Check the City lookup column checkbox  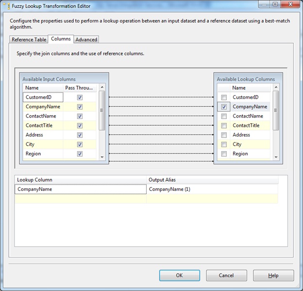pyautogui.click(x=224, y=144)
